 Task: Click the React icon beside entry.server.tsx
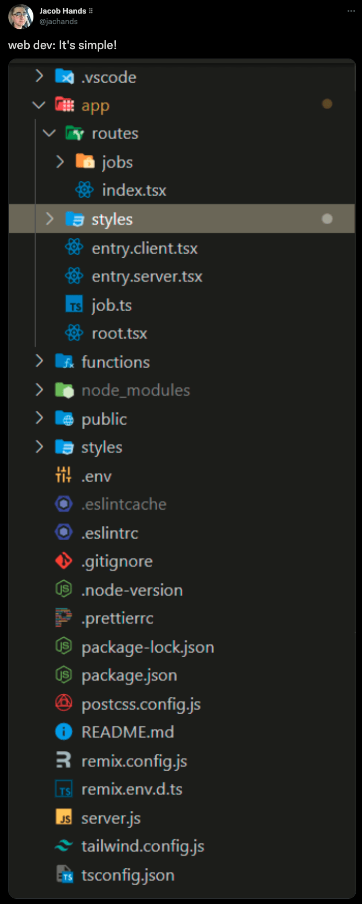coord(74,276)
